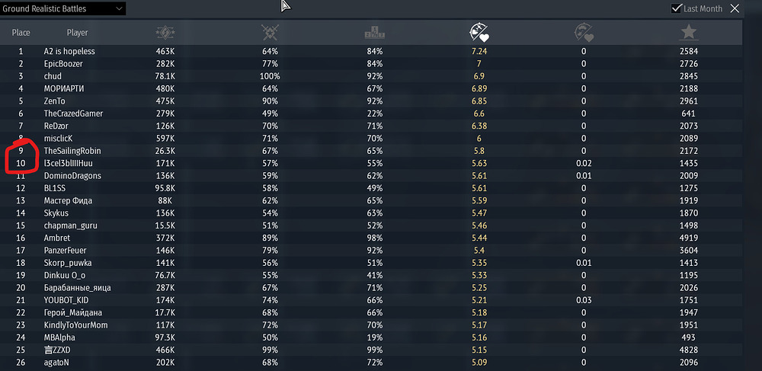
Task: Select the PanzerFeuer row
Action: click(66, 251)
